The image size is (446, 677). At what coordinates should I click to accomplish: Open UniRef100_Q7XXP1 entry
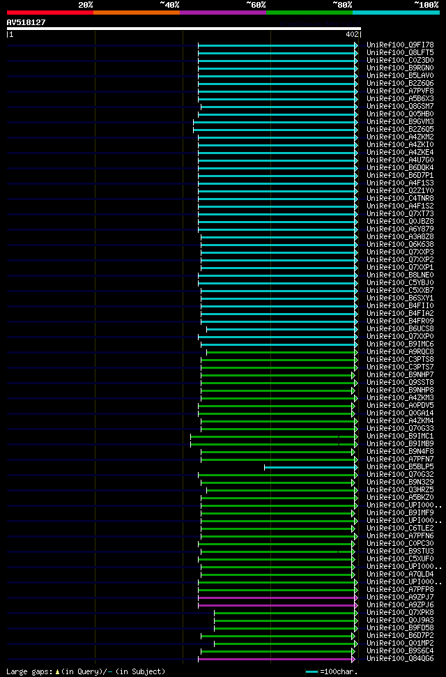pos(400,267)
